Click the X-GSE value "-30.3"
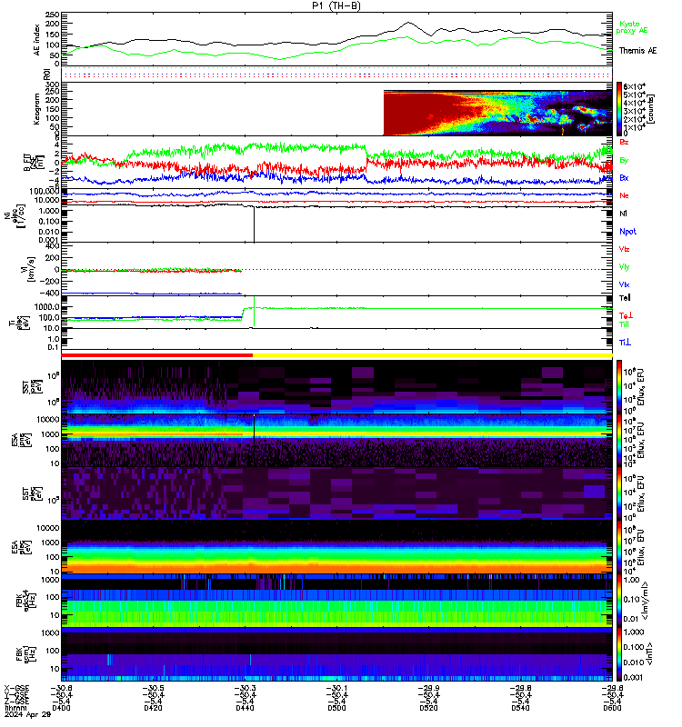Viewport: 682px width, 727px height. click(245, 689)
